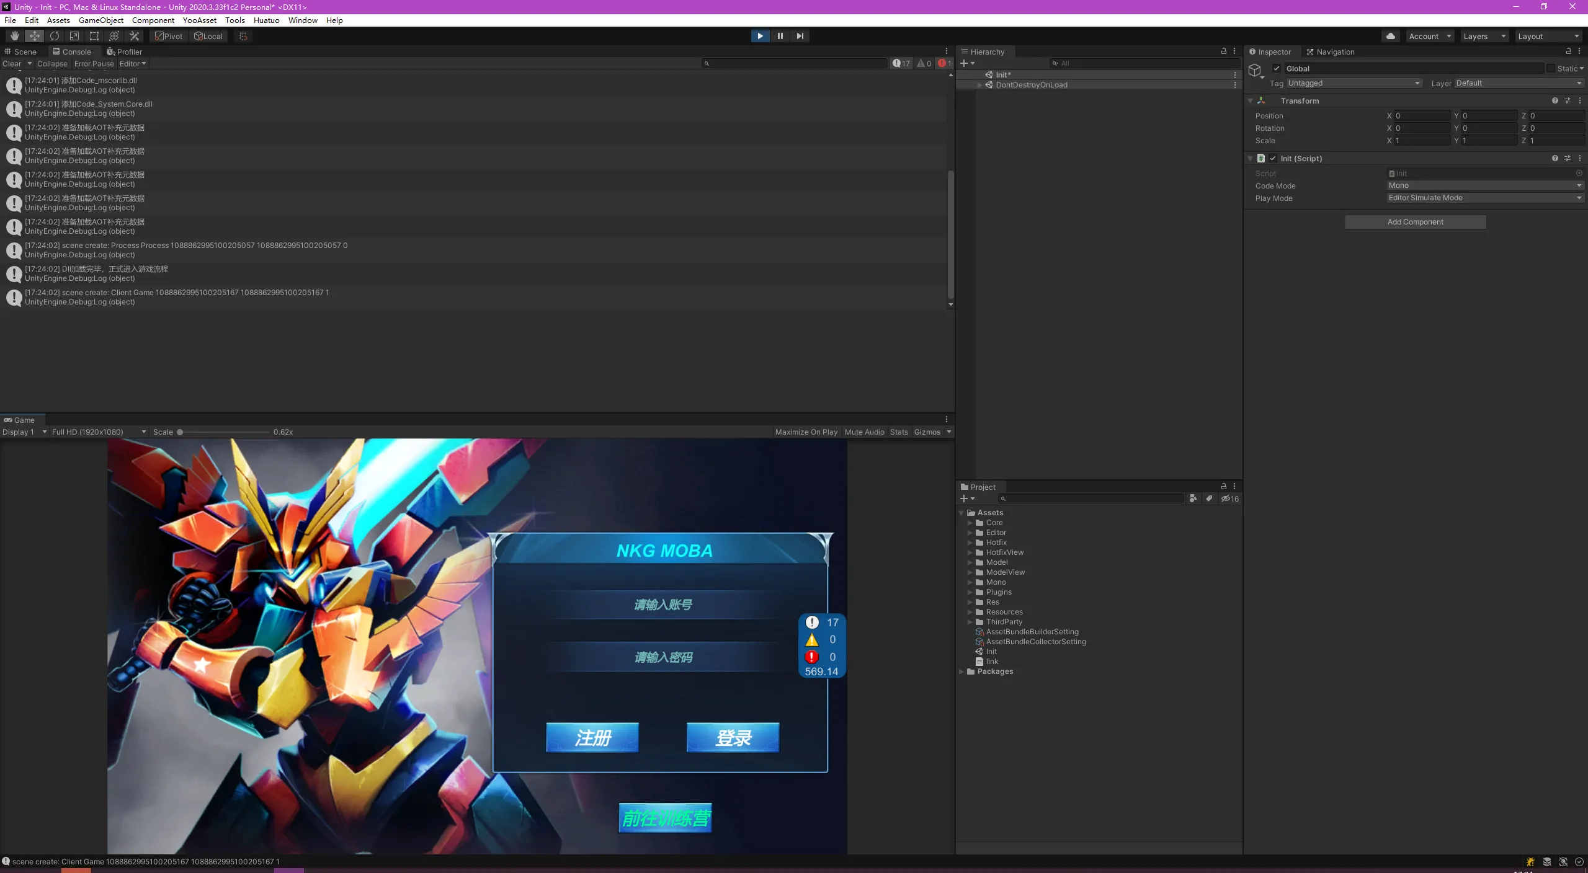Click the GameObject cube icon in Inspector
This screenshot has height=873, width=1588.
(x=1255, y=70)
